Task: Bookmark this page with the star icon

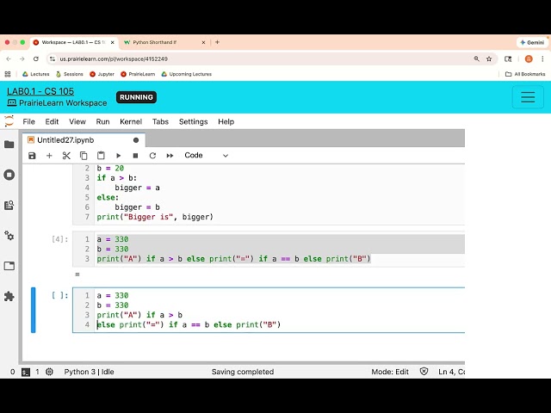Action: [489, 59]
